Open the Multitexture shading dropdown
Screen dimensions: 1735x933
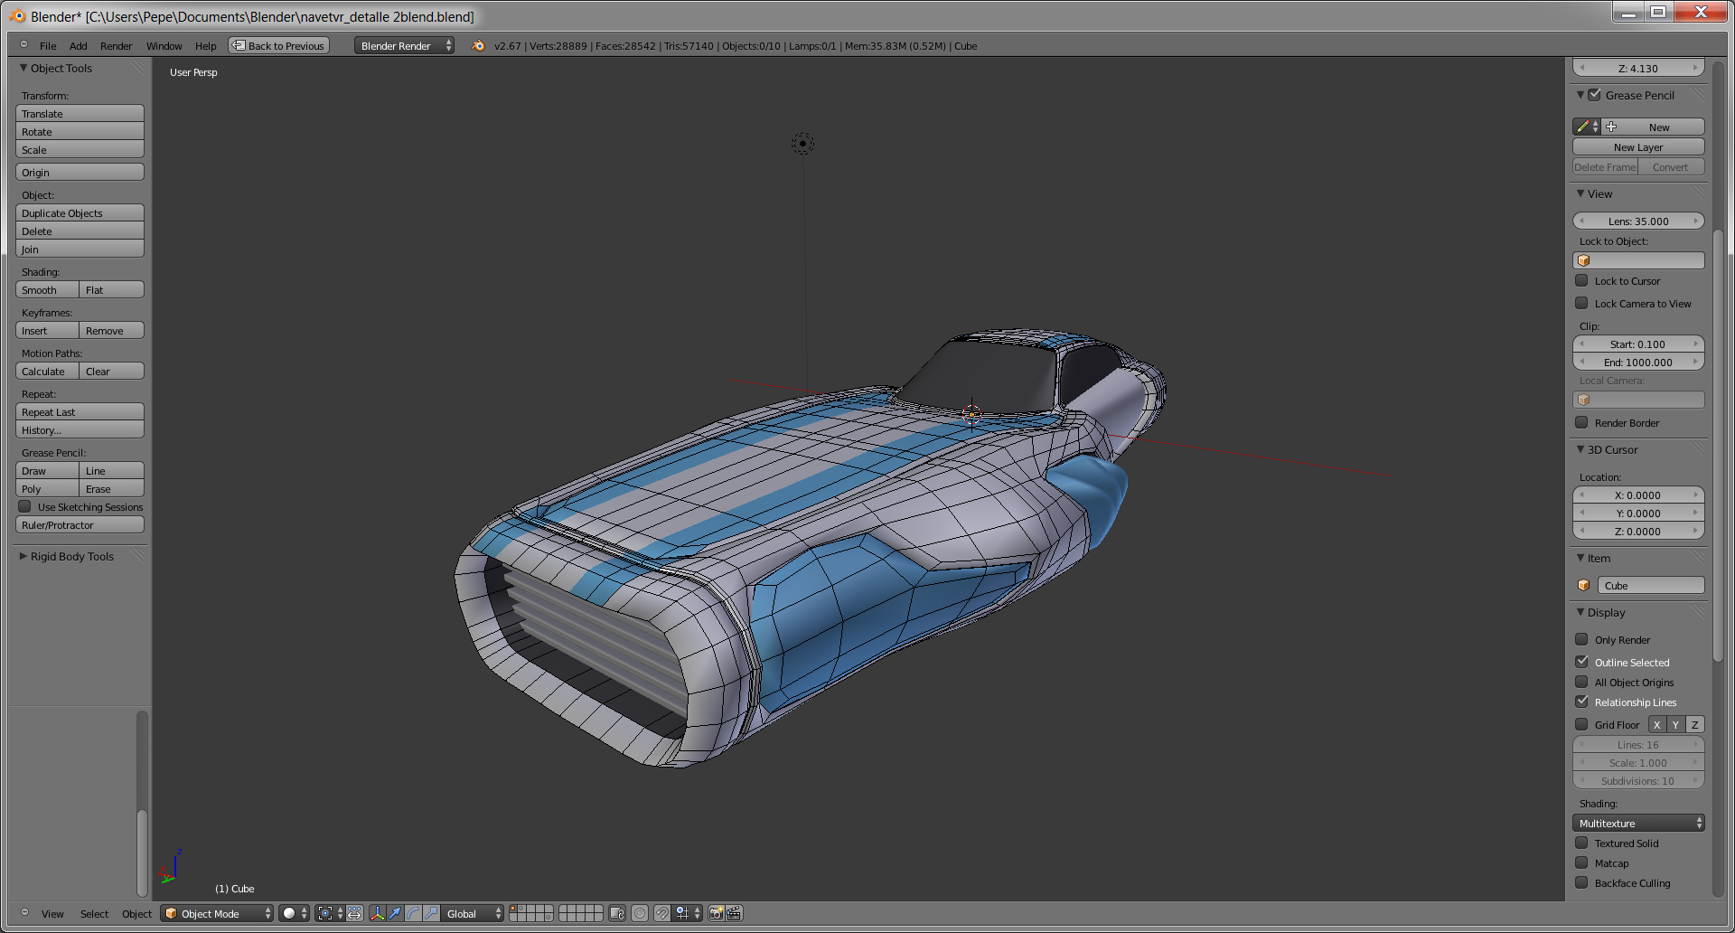(x=1638, y=823)
